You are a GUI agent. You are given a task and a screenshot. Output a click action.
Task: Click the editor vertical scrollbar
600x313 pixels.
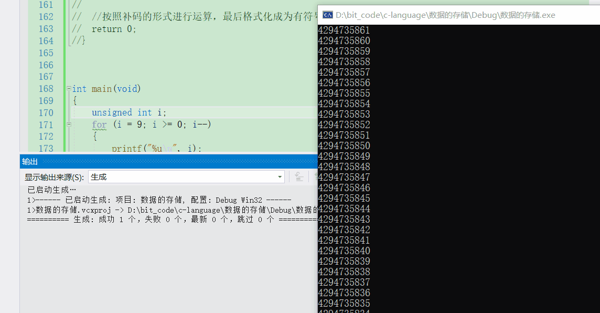pyautogui.click(x=314, y=79)
